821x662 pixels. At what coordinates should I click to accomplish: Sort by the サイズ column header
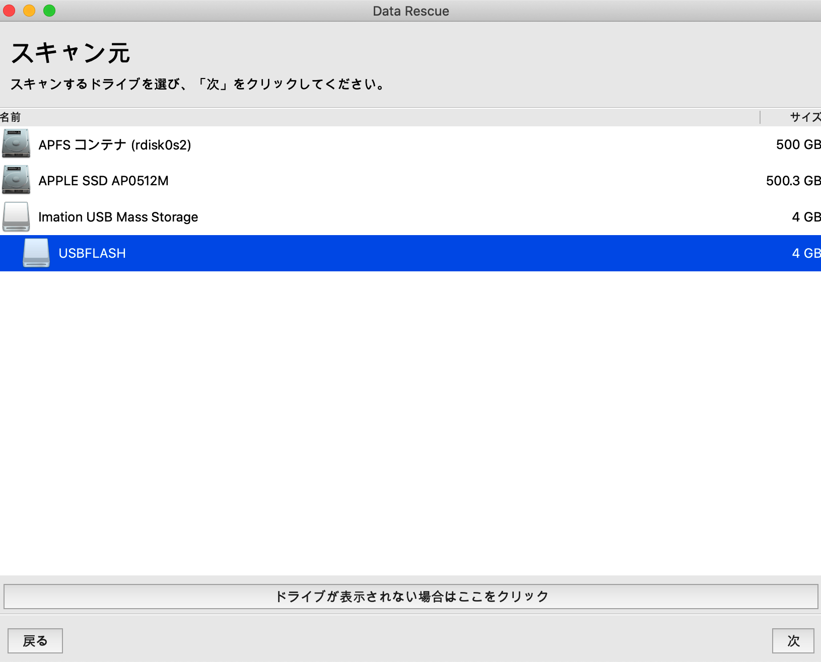(805, 117)
